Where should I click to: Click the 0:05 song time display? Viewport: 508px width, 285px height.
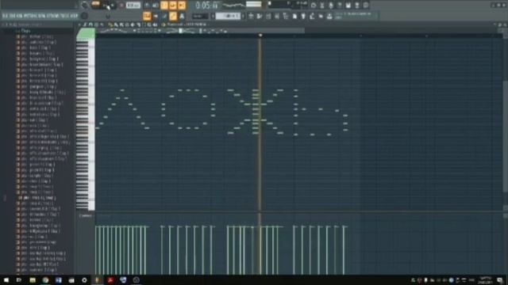click(206, 6)
